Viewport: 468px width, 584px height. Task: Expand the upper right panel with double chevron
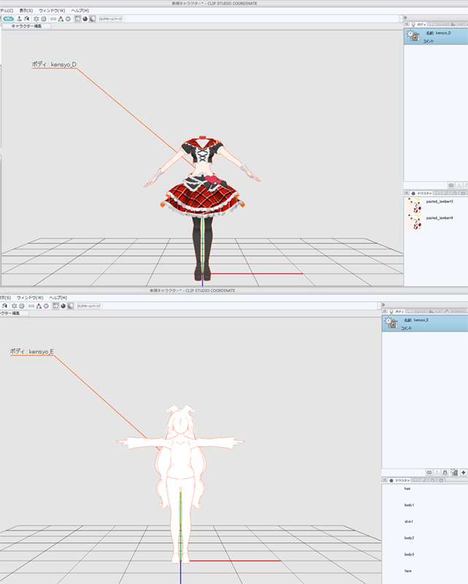[x=404, y=17]
